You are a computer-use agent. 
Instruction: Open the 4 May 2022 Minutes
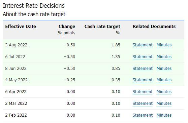[x=164, y=80]
